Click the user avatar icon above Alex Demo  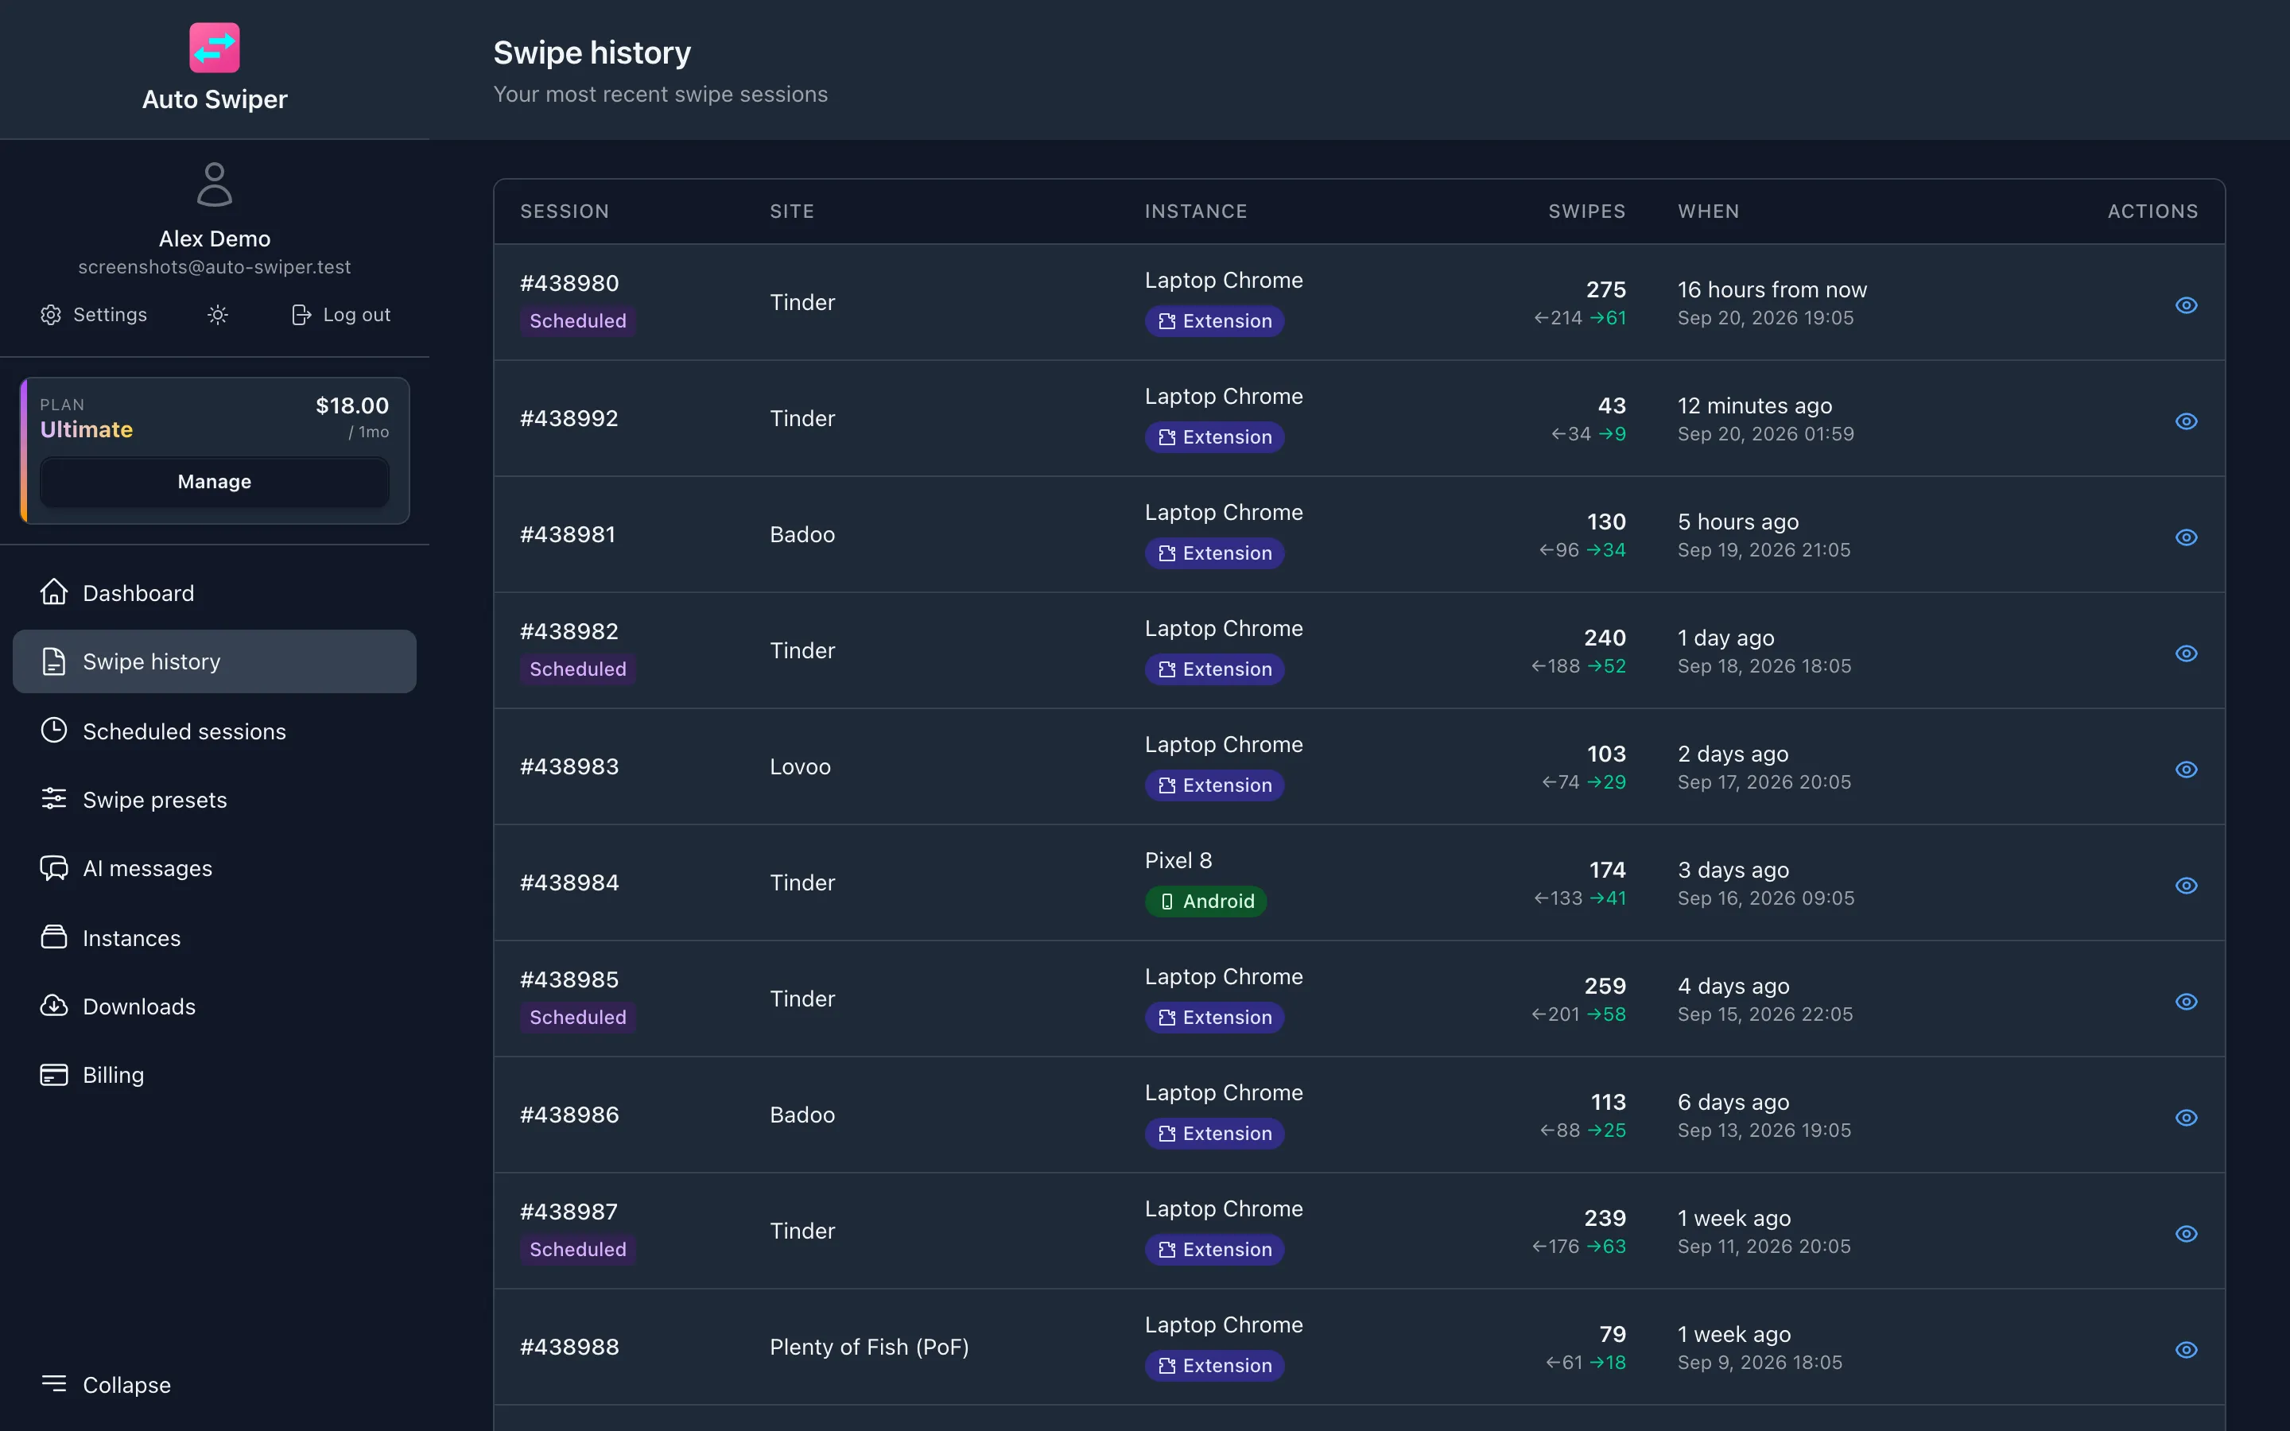215,184
